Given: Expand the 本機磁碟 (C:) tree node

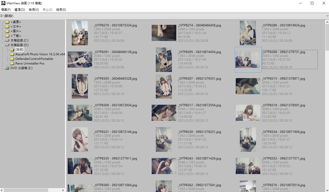Looking at the screenshot, I should [x=2, y=40].
